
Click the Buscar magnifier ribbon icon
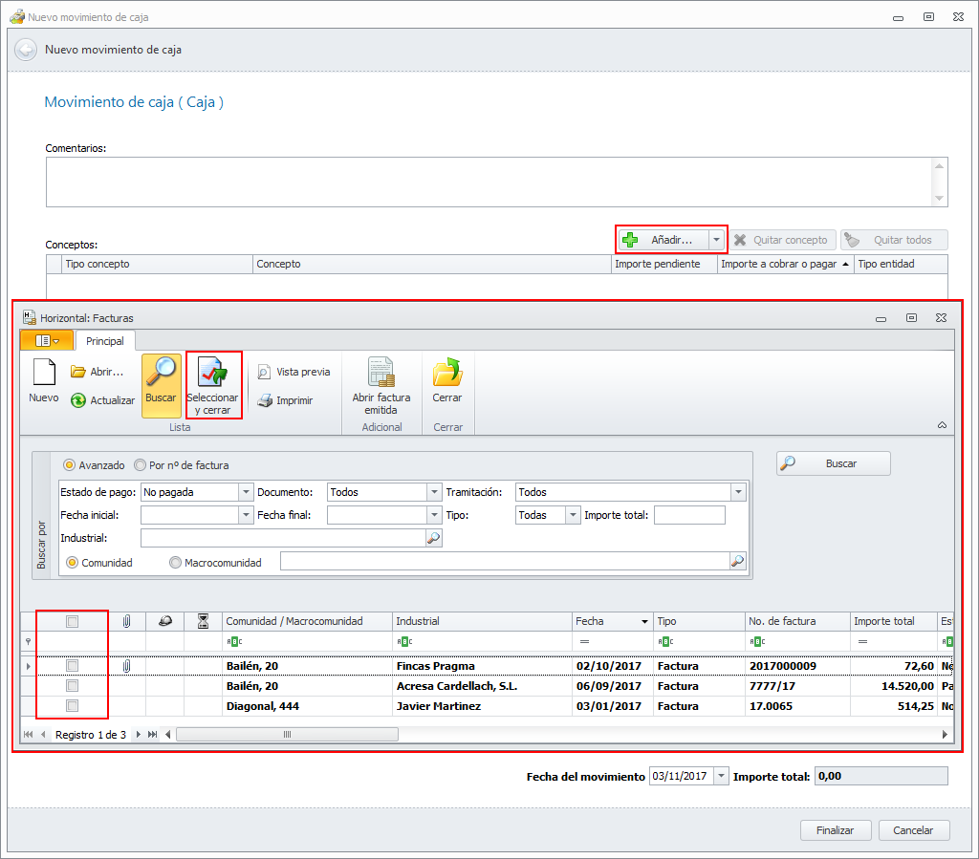161,373
